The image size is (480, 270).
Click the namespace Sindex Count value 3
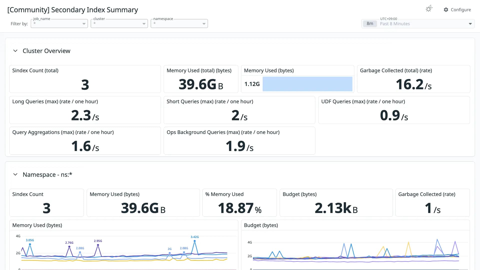point(46,208)
